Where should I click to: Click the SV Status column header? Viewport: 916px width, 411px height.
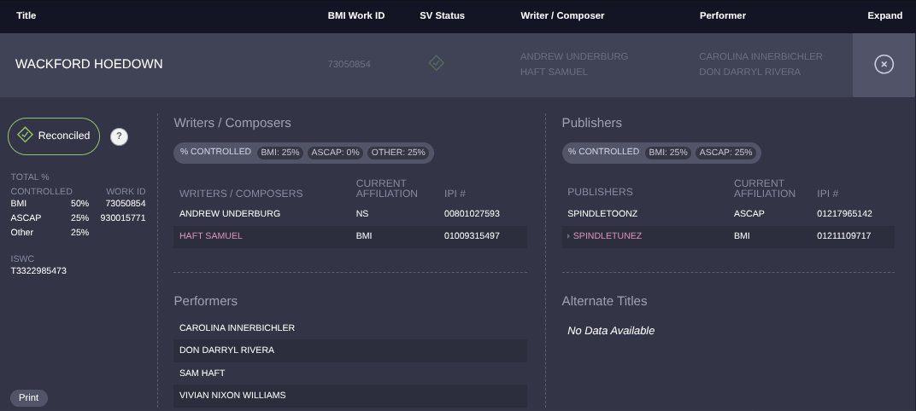pyautogui.click(x=443, y=15)
